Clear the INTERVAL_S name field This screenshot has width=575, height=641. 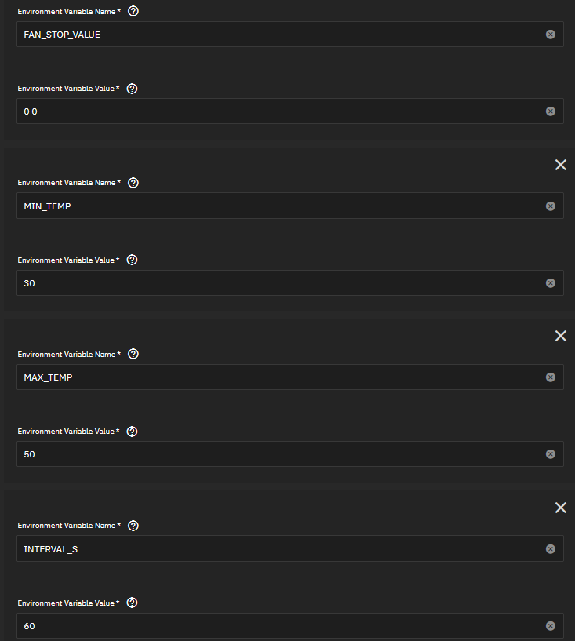point(550,549)
